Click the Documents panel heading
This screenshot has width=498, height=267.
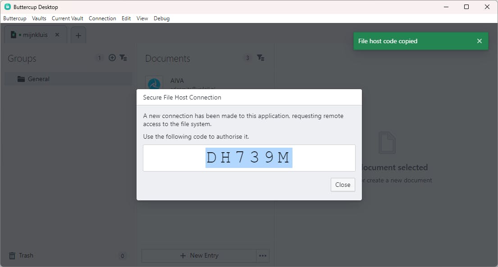(x=168, y=59)
